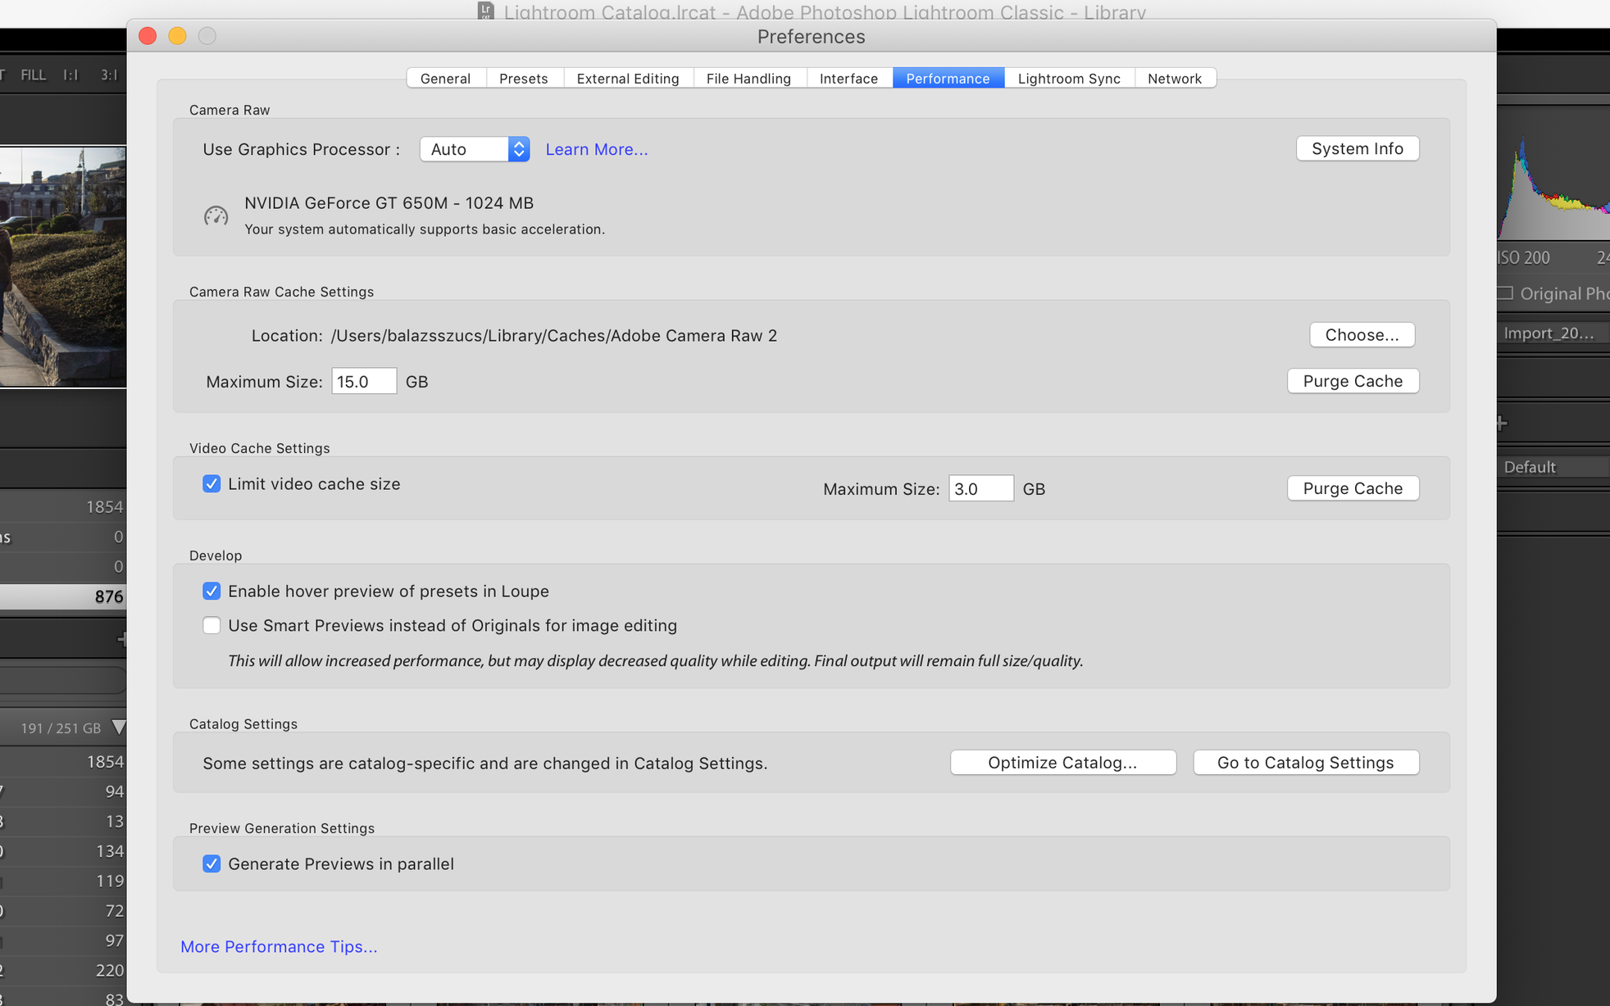
Task: Open the Default preset dropdown at right
Action: (x=1549, y=467)
